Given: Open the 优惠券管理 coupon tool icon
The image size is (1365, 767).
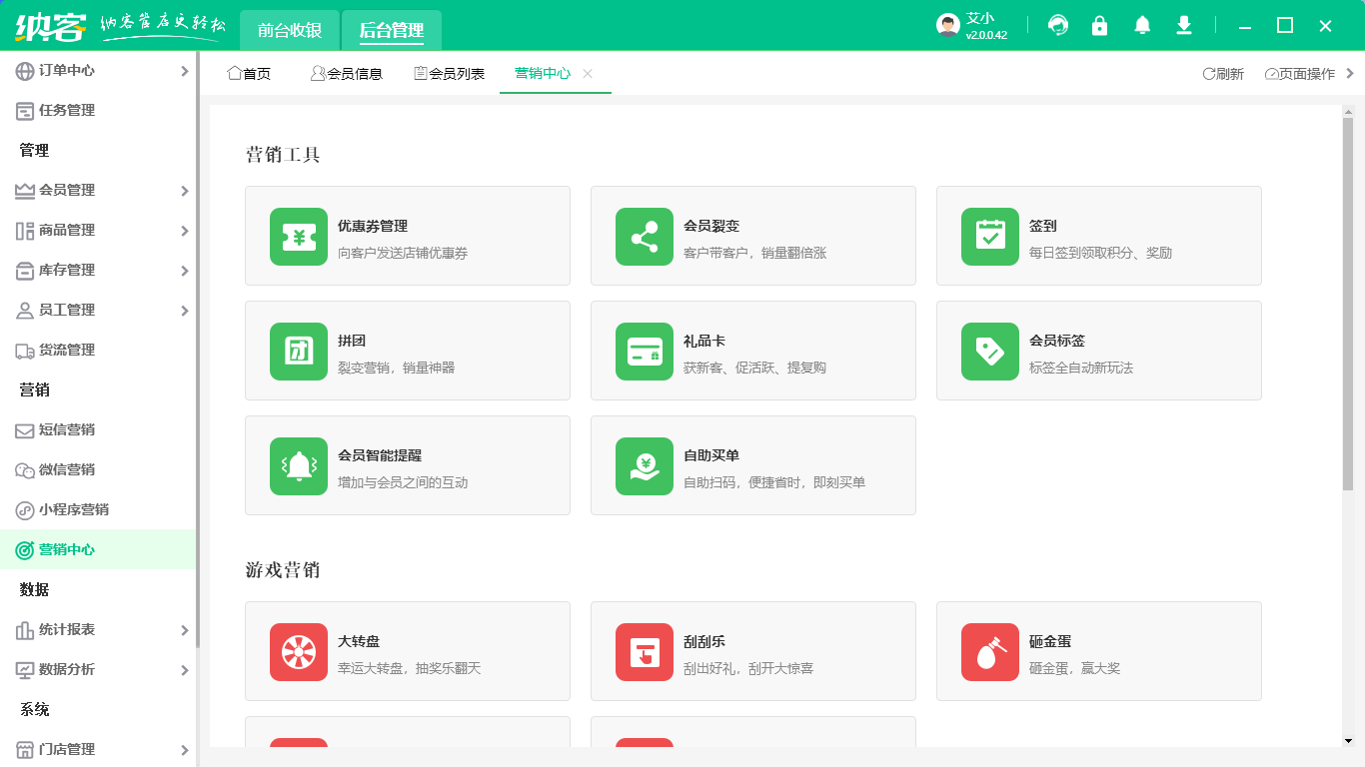Looking at the screenshot, I should (x=298, y=236).
